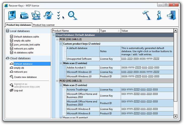Click cloud icon beside empty db
The image size is (184, 125).
(11, 68)
